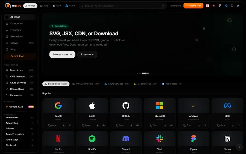Open Google Cloud collection in sidebar
The height and width of the screenshot is (154, 246).
tap(20, 89)
